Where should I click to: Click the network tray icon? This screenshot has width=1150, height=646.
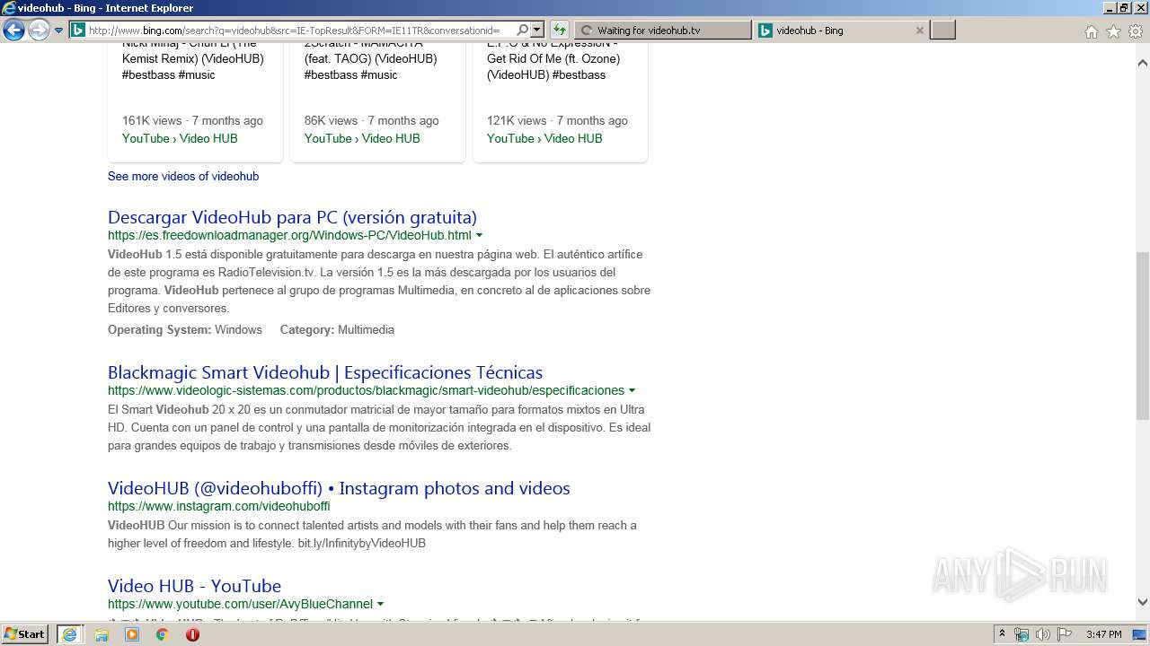[x=1022, y=634]
